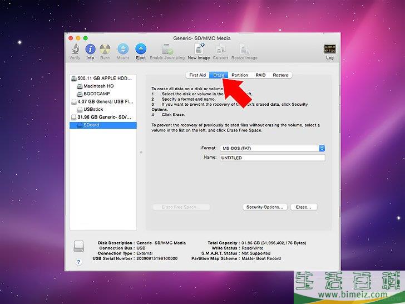Minimize the window with yellow button

point(78,38)
